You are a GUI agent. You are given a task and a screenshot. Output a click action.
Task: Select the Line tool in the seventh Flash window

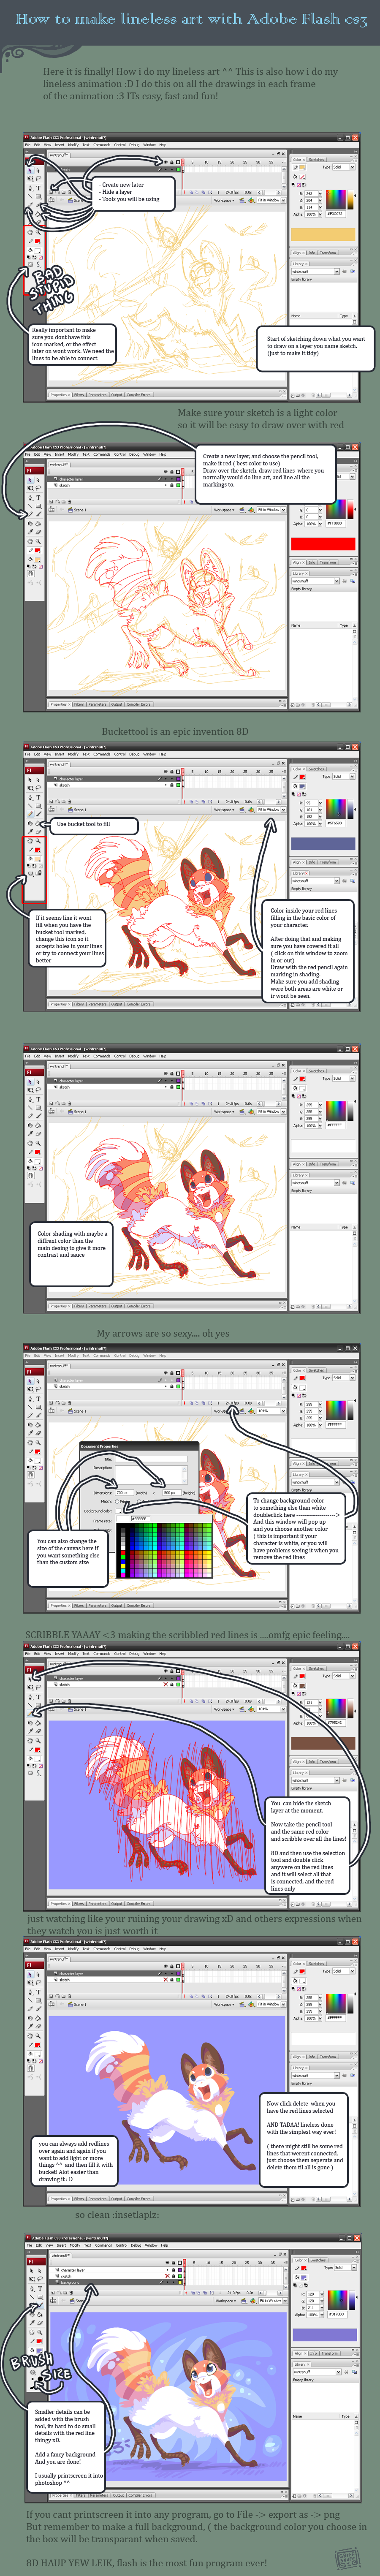point(30,2001)
